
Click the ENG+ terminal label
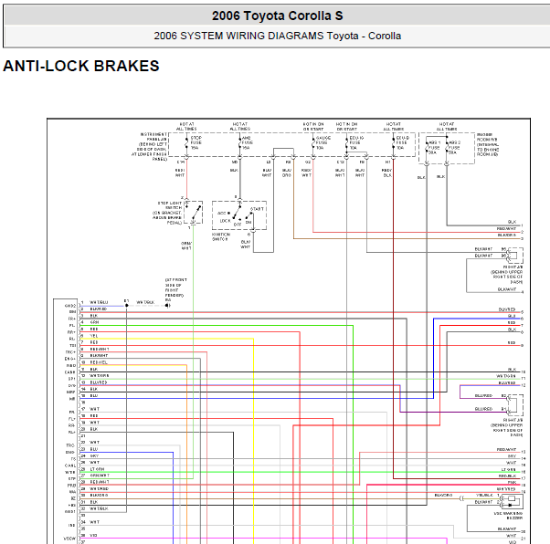pyautogui.click(x=70, y=359)
